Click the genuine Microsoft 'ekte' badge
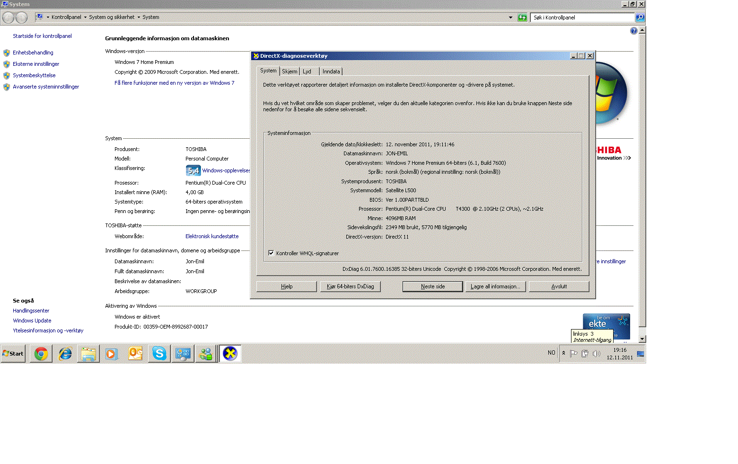 tap(606, 326)
